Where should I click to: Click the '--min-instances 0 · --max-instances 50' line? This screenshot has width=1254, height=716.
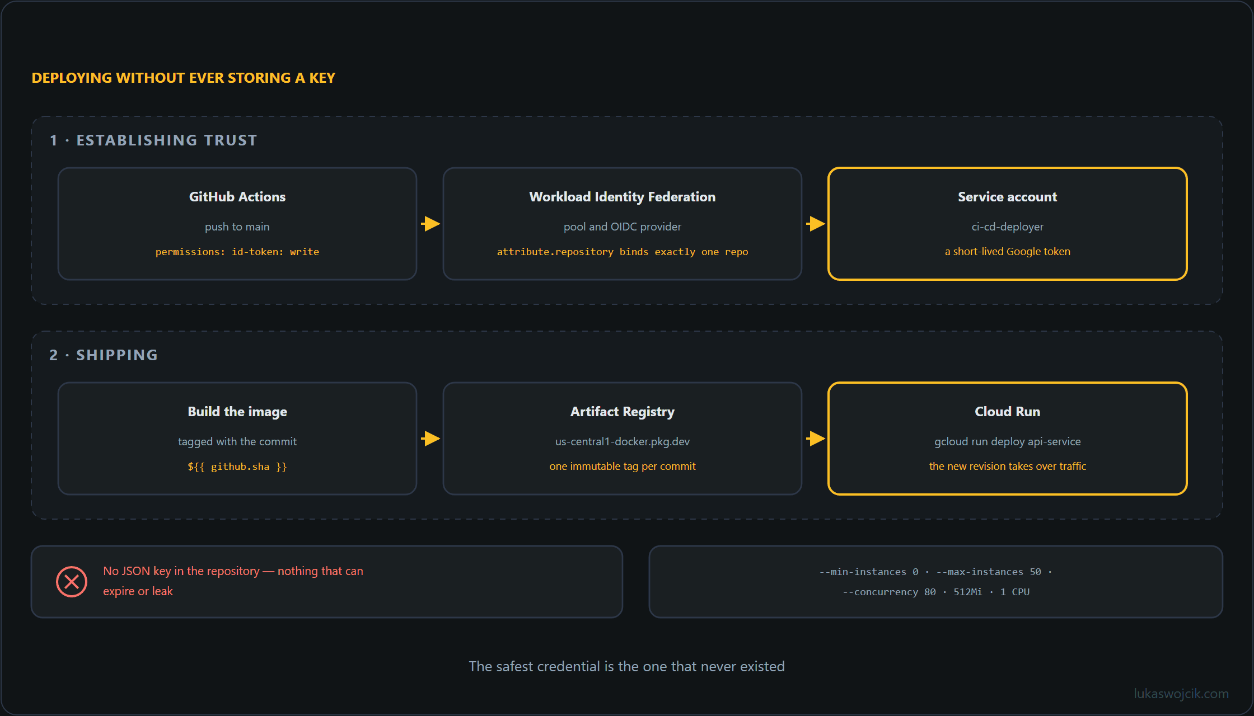(x=935, y=572)
